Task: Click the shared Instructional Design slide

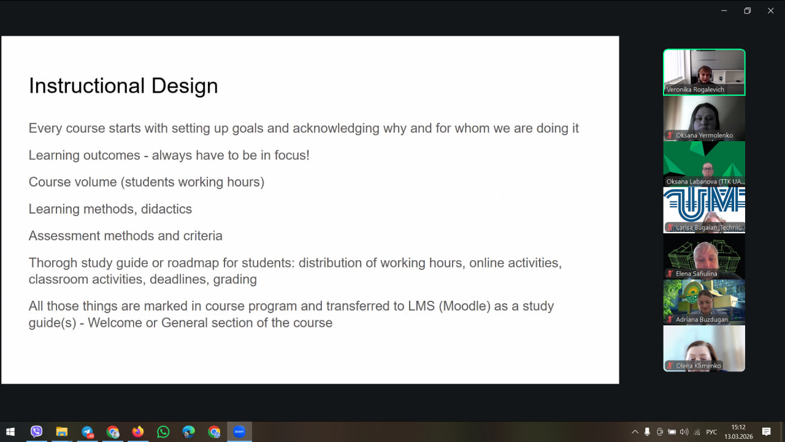Action: (310, 209)
